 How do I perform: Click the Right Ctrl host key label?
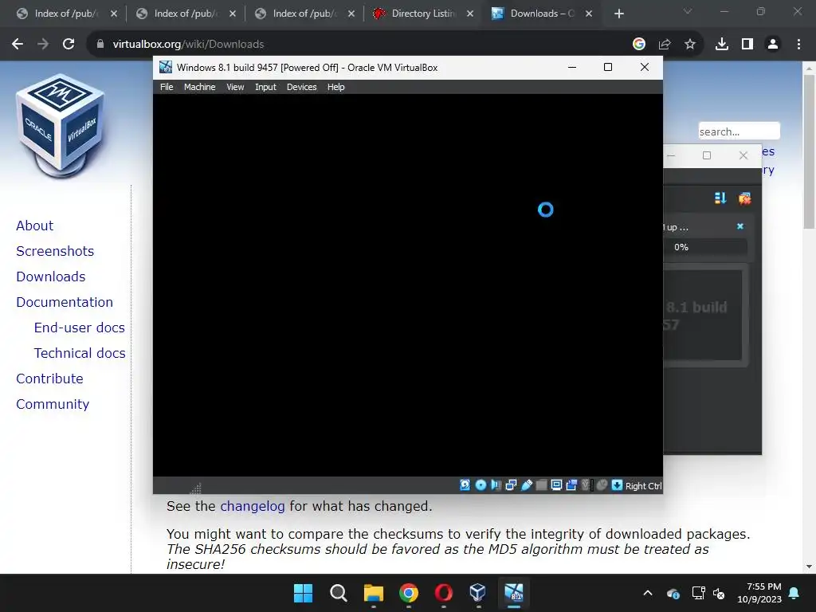[643, 486]
